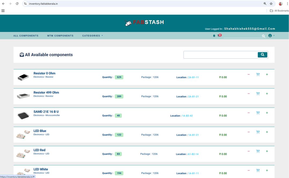Go to All Components tab
Screen dimensions: 289x178
[26, 36]
